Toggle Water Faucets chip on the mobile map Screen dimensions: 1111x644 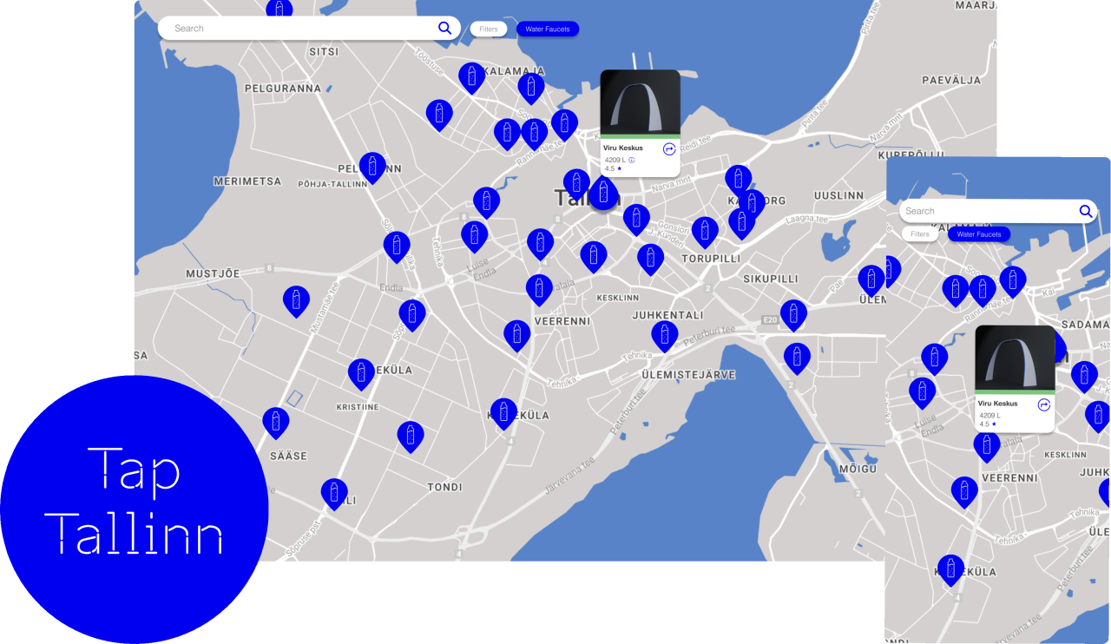pyautogui.click(x=979, y=234)
